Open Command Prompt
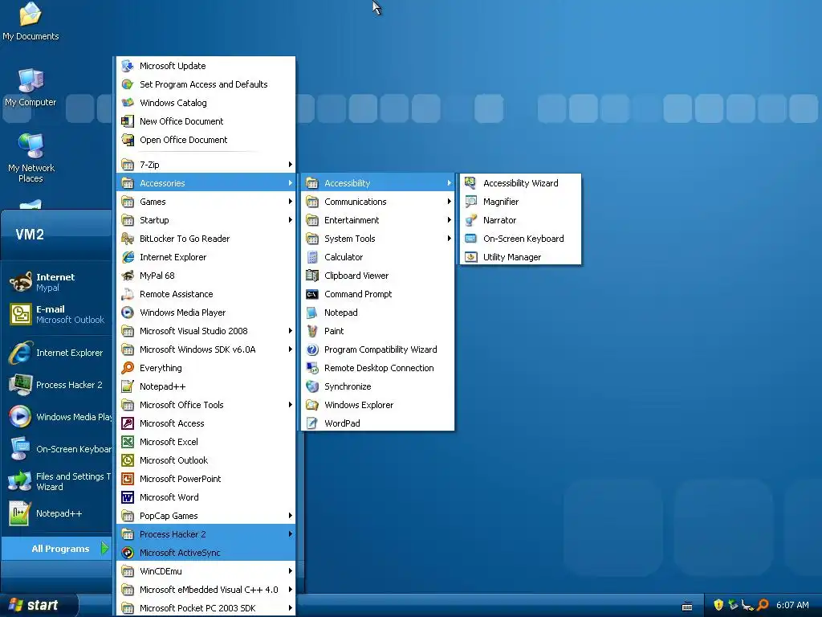822x617 pixels. (x=377, y=294)
